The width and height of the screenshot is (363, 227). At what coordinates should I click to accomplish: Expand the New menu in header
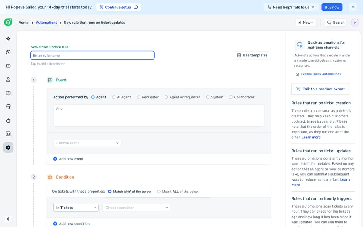(306, 23)
